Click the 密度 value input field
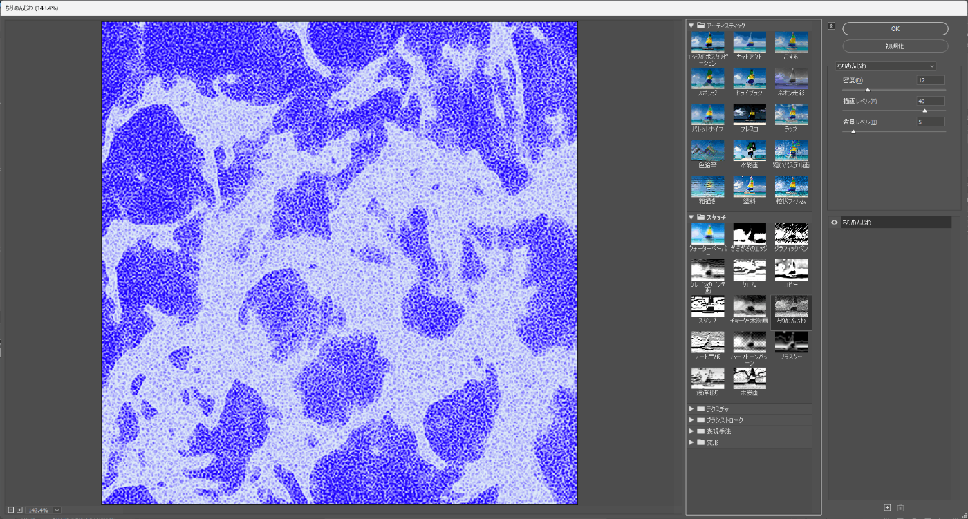Viewport: 968px width, 519px height. pos(930,81)
